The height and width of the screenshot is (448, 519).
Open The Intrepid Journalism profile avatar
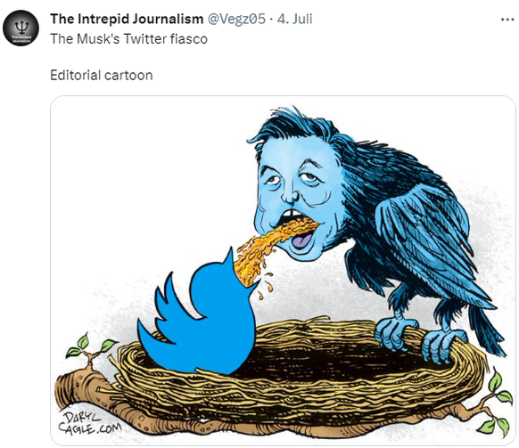click(x=21, y=28)
